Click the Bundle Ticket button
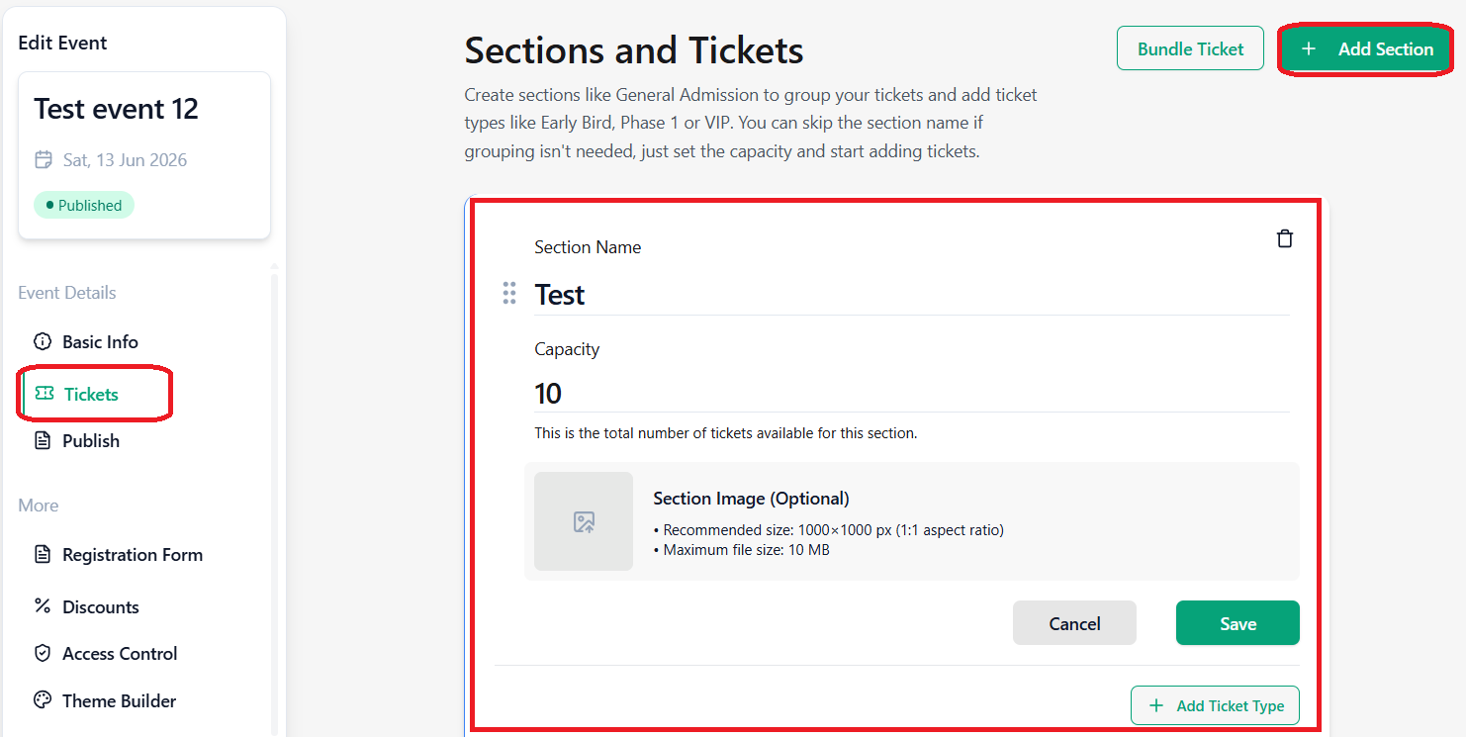This screenshot has height=737, width=1466. tap(1190, 48)
